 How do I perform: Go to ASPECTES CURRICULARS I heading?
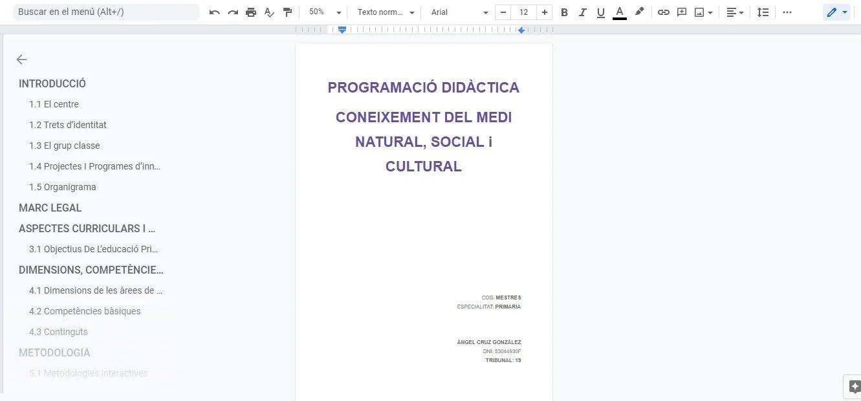(x=87, y=228)
